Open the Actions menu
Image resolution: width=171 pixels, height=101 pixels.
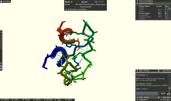[x=5, y=100]
